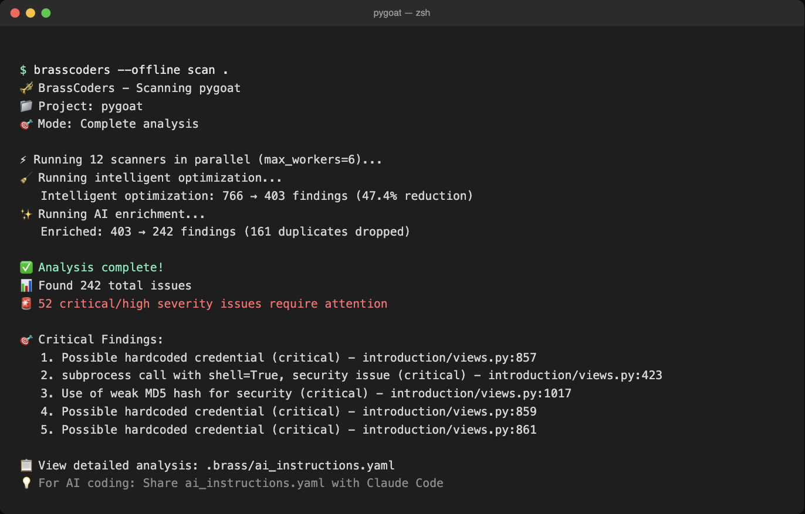805x514 pixels.
Task: Click the red close window button
Action: click(x=15, y=13)
